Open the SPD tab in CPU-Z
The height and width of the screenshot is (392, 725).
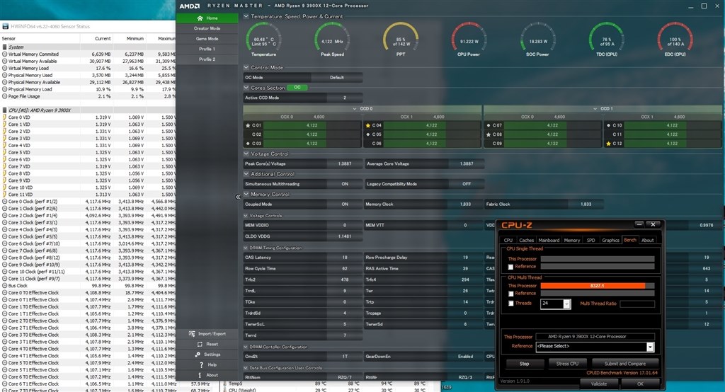590,241
